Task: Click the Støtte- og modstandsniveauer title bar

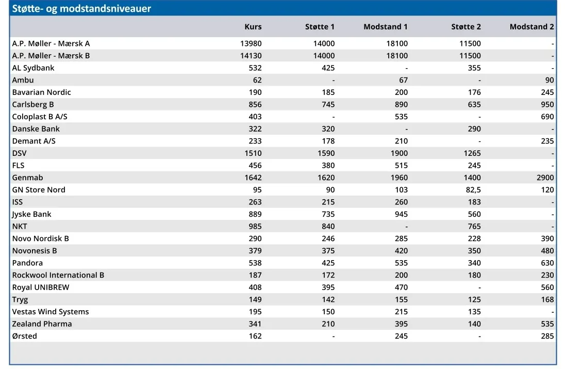Action: point(283,8)
